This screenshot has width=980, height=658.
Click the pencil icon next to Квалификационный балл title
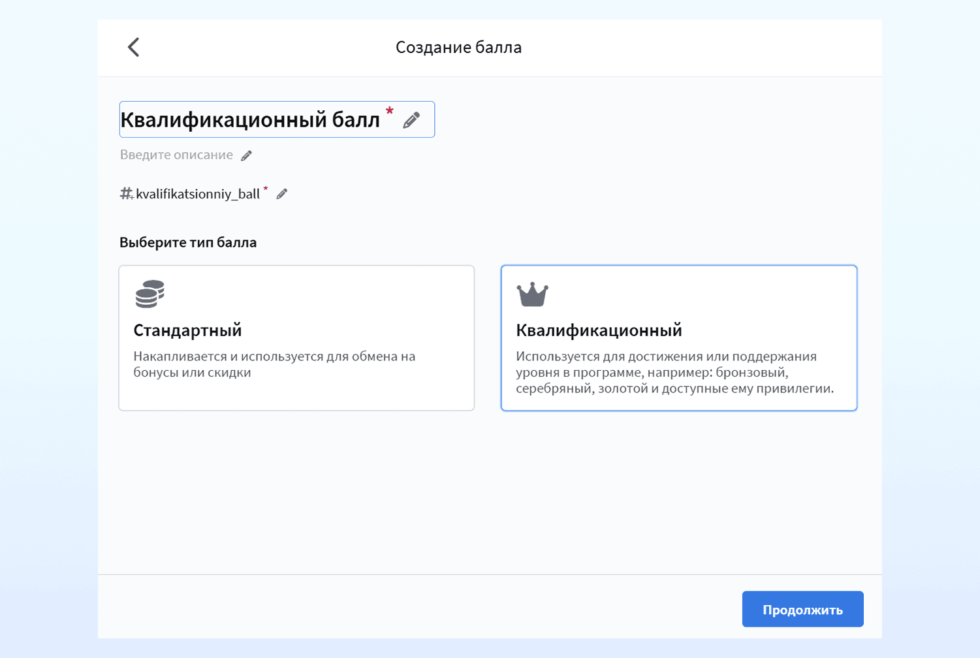click(411, 120)
